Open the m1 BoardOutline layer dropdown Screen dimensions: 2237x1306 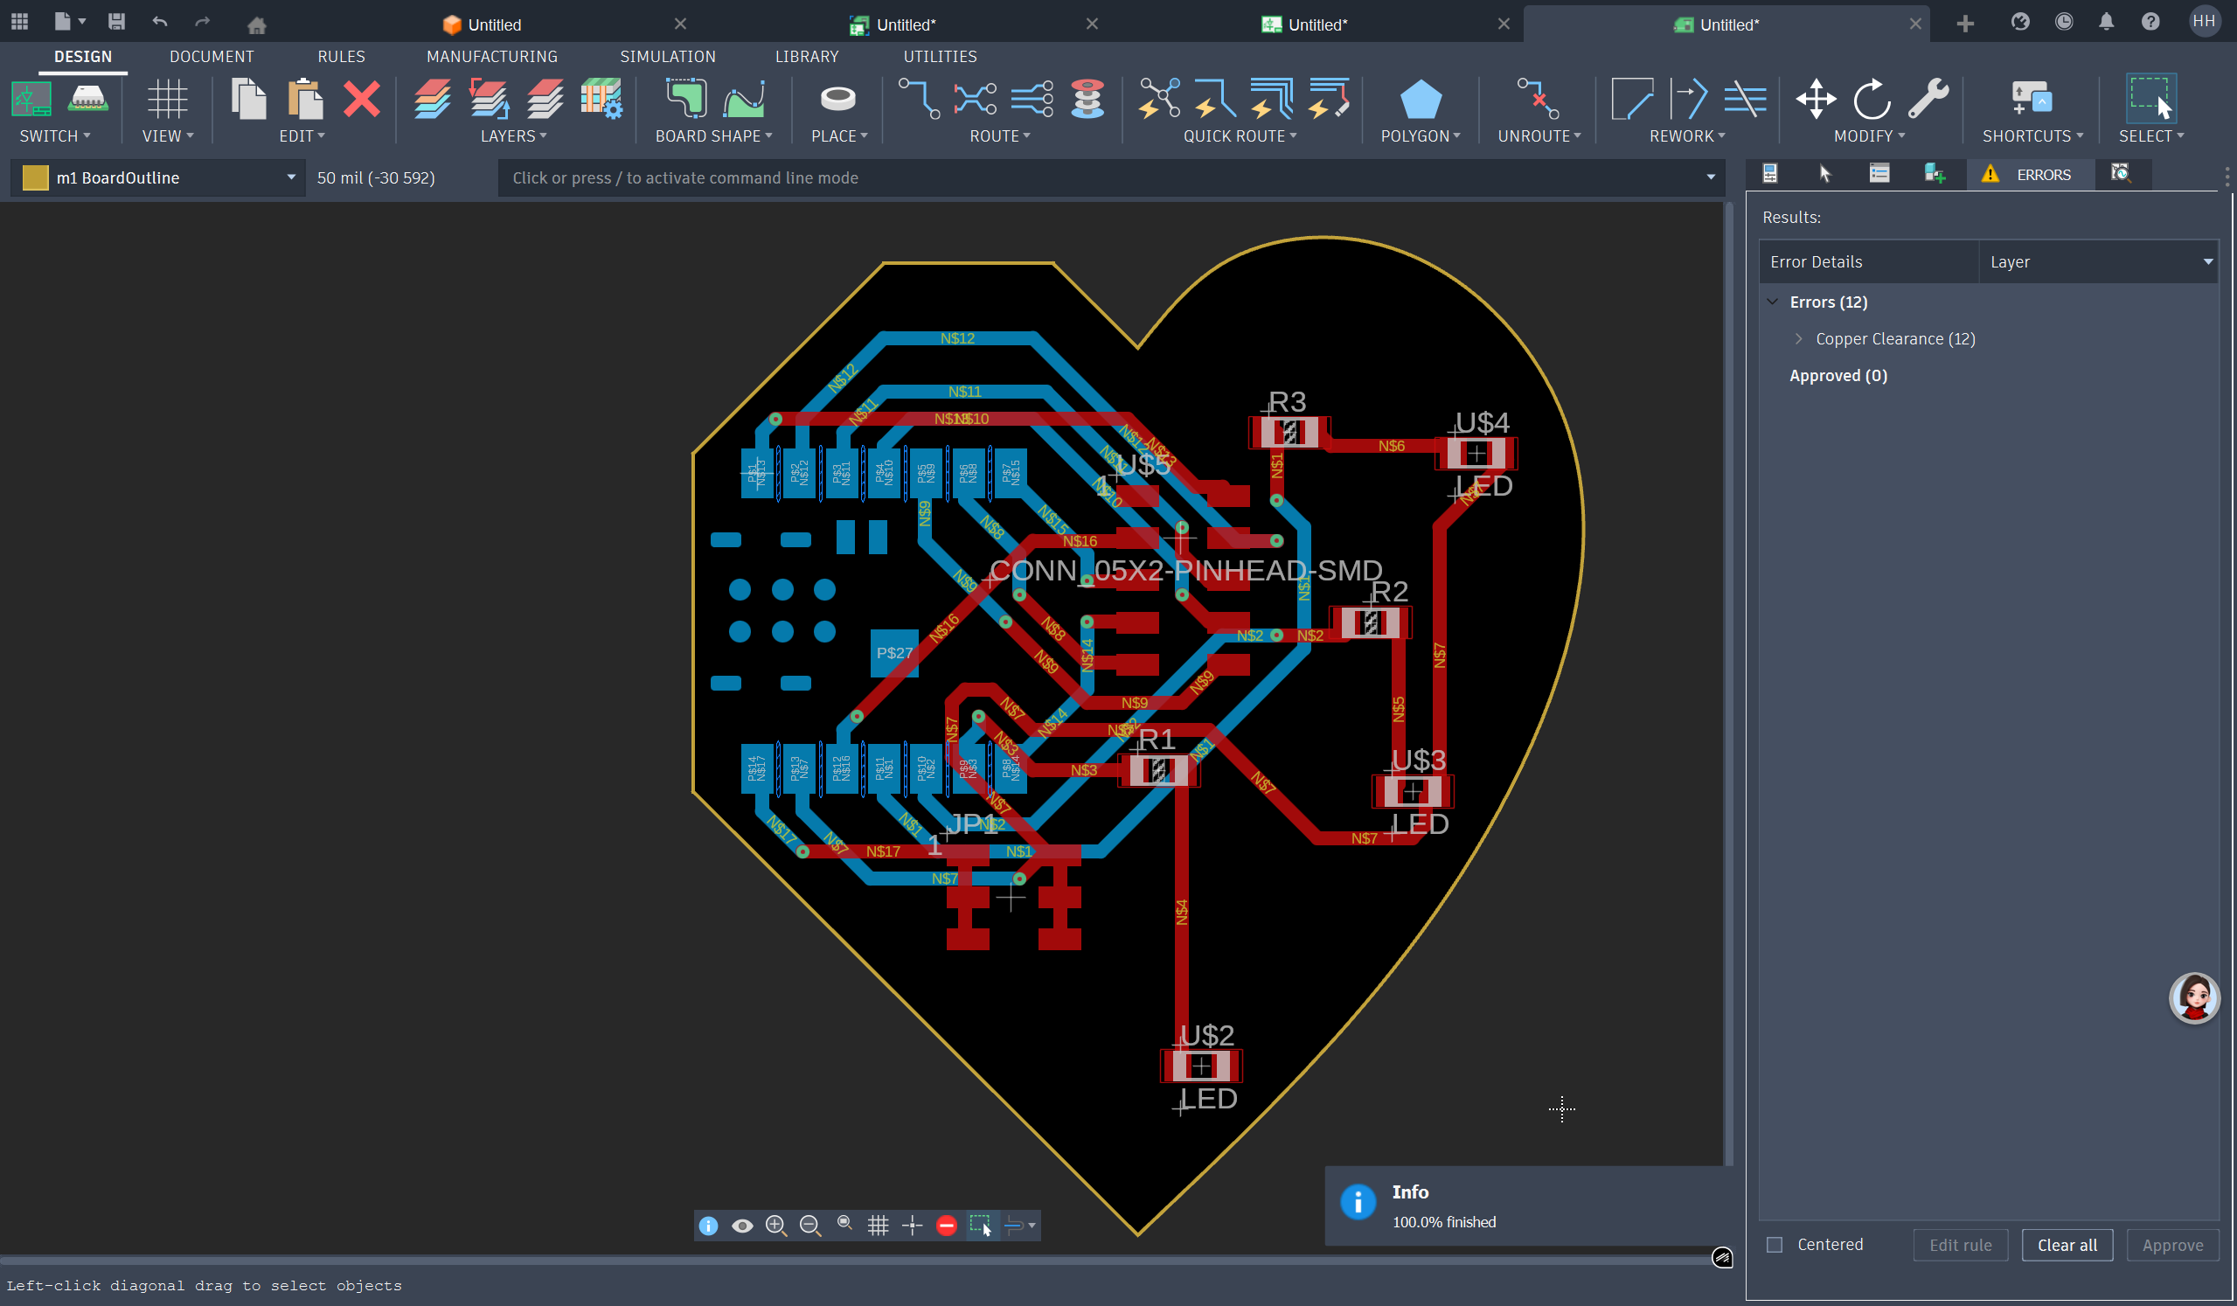pyautogui.click(x=290, y=177)
